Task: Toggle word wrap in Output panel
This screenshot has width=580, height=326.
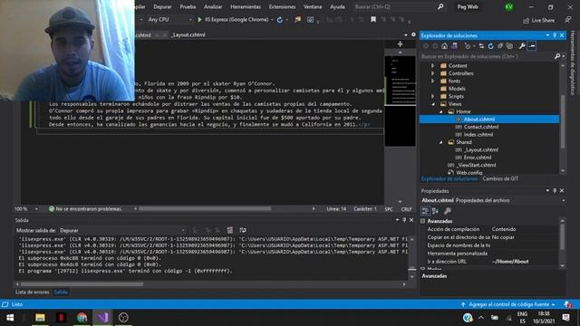Action: 243,230
